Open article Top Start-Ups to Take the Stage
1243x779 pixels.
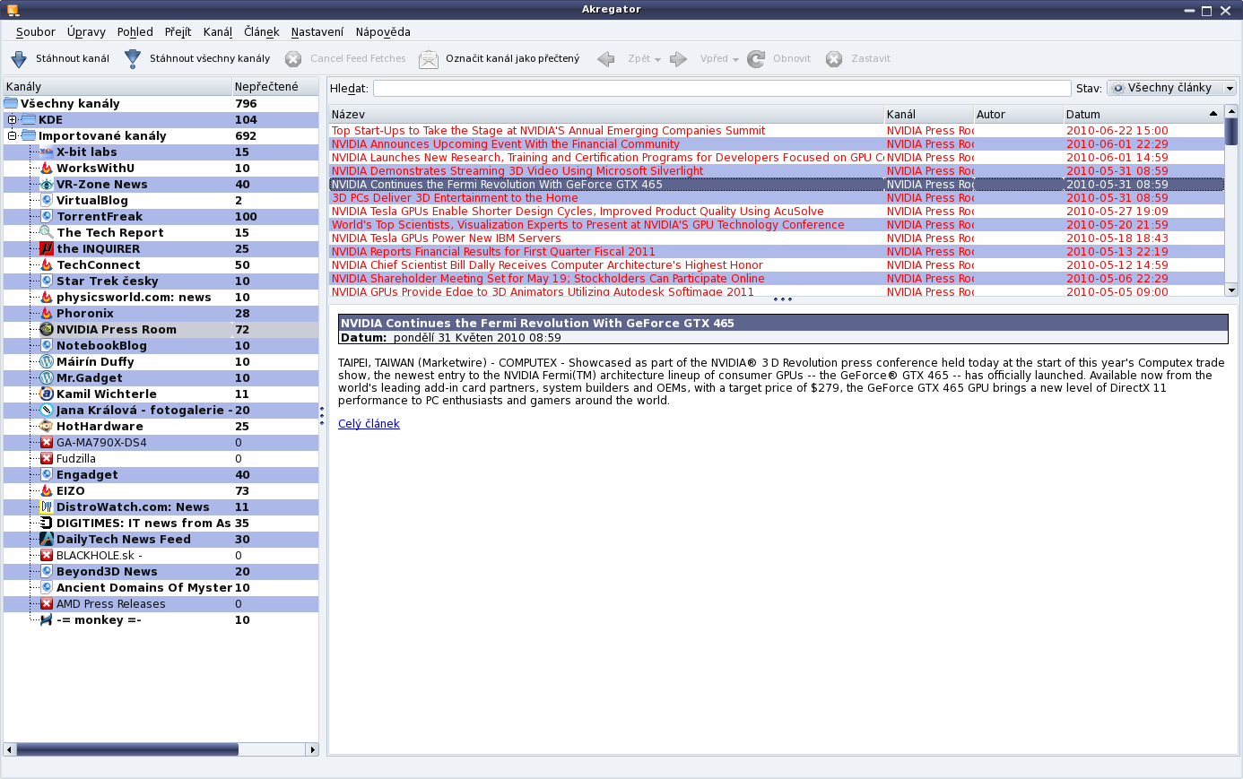pyautogui.click(x=548, y=131)
